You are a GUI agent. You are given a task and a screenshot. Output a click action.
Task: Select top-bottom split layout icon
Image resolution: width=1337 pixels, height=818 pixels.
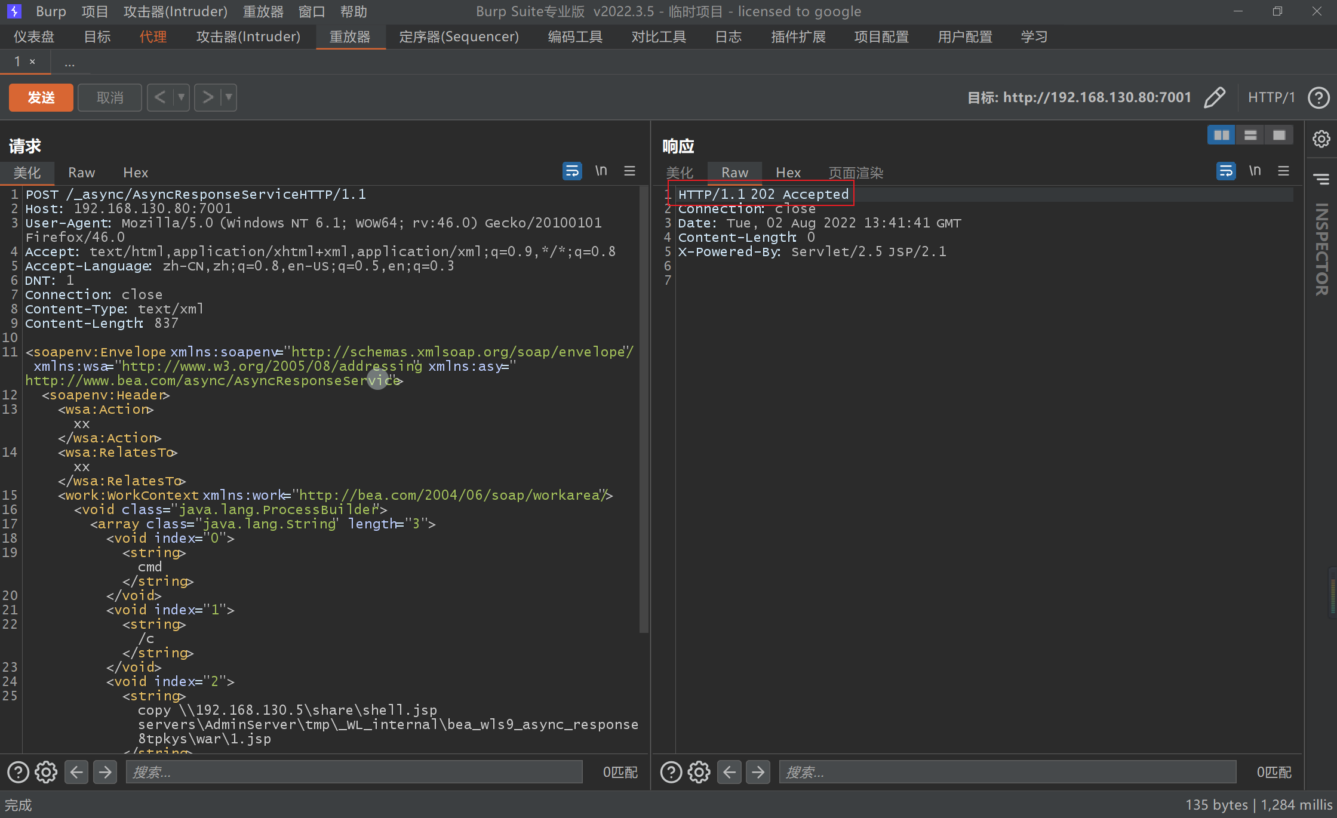click(x=1250, y=135)
